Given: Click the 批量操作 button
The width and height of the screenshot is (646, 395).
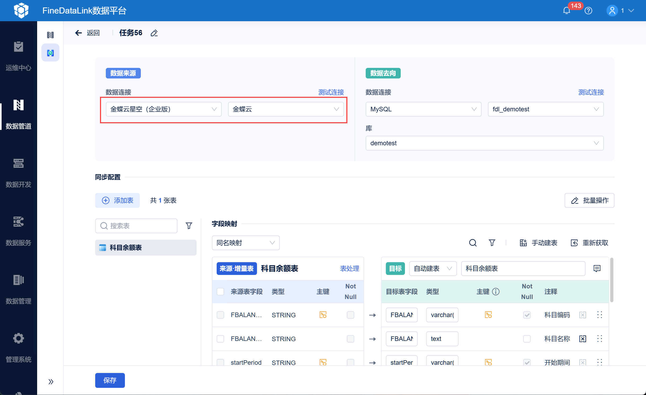Looking at the screenshot, I should [x=589, y=200].
